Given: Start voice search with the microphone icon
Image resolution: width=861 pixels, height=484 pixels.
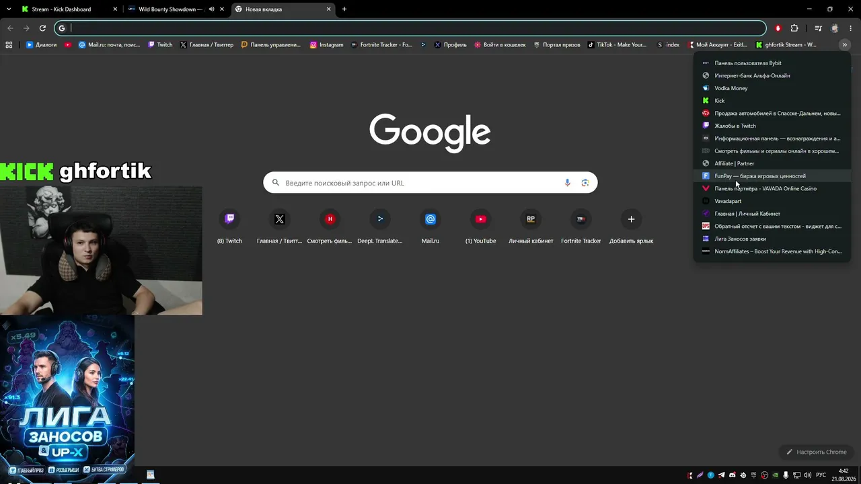Looking at the screenshot, I should pyautogui.click(x=568, y=183).
